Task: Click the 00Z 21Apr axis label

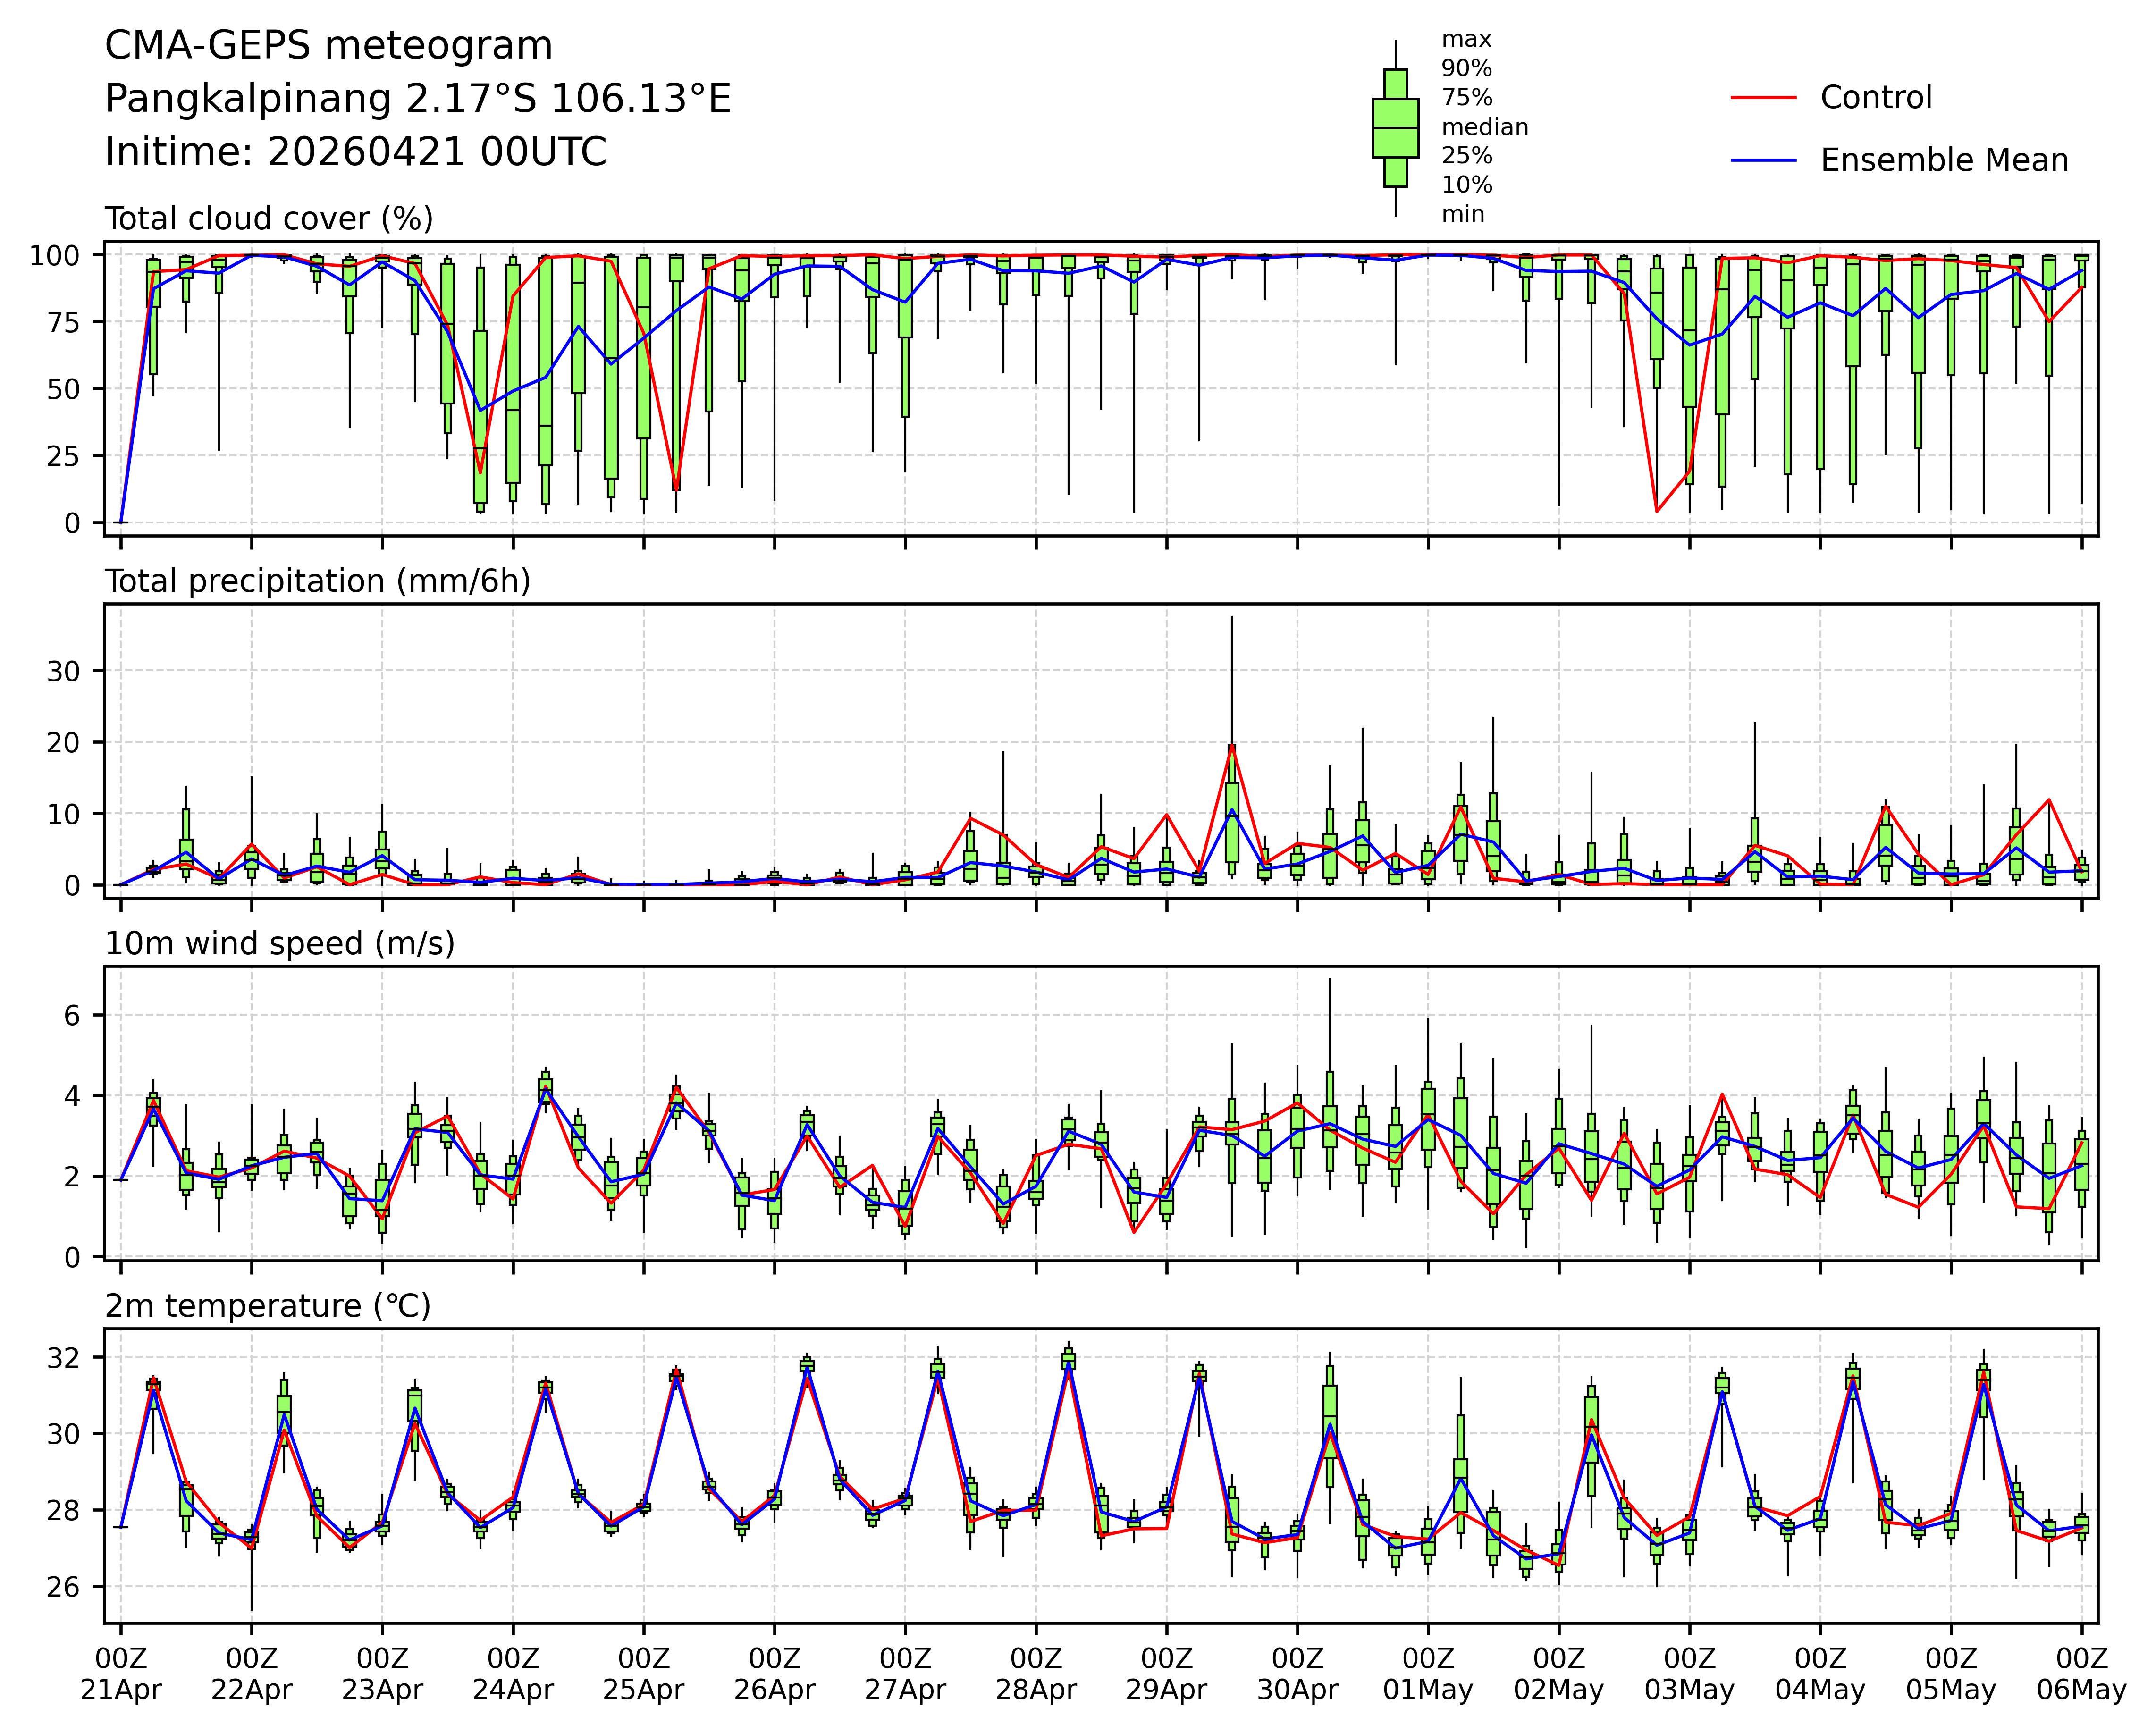Action: [x=120, y=1674]
